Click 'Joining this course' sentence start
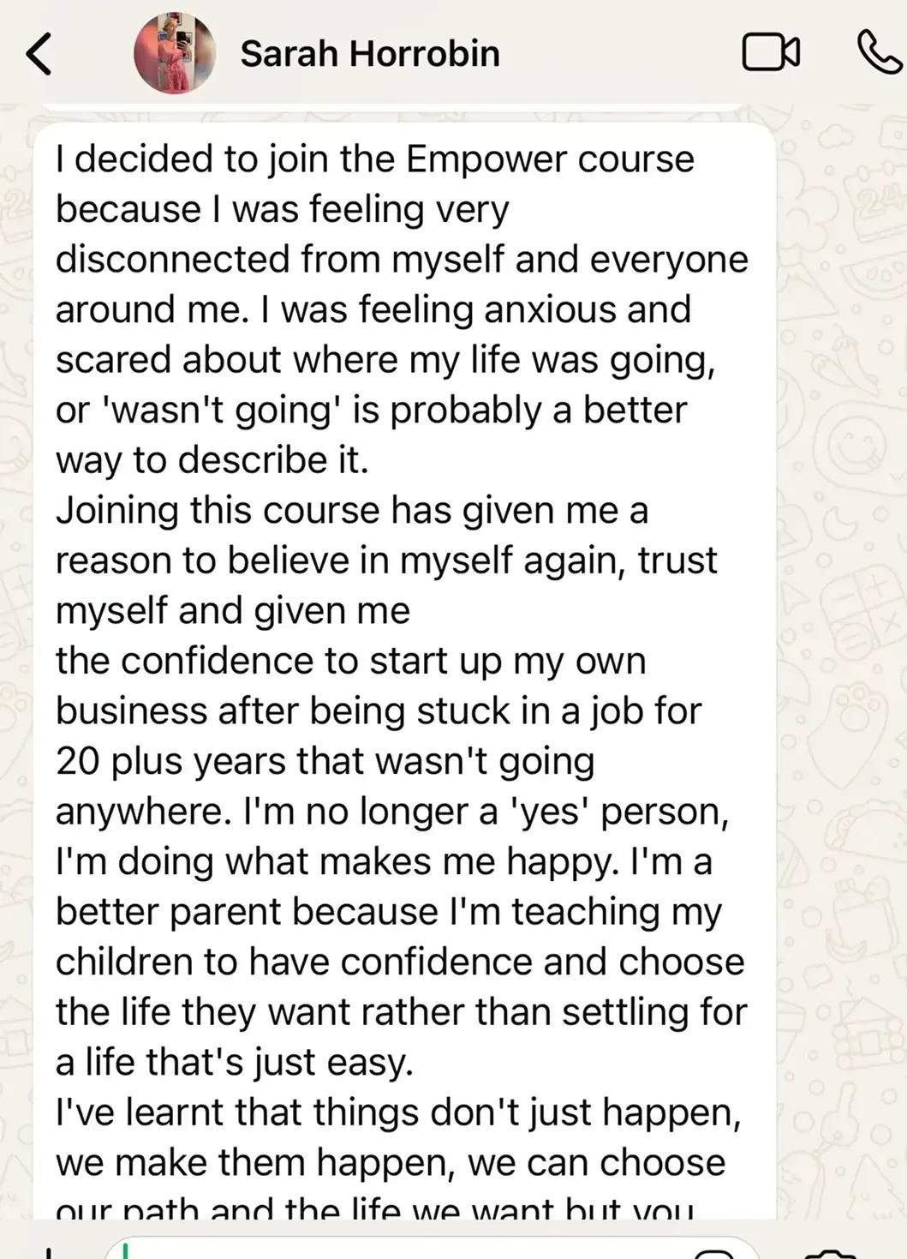Image resolution: width=907 pixels, height=1259 pixels. pyautogui.click(x=218, y=511)
